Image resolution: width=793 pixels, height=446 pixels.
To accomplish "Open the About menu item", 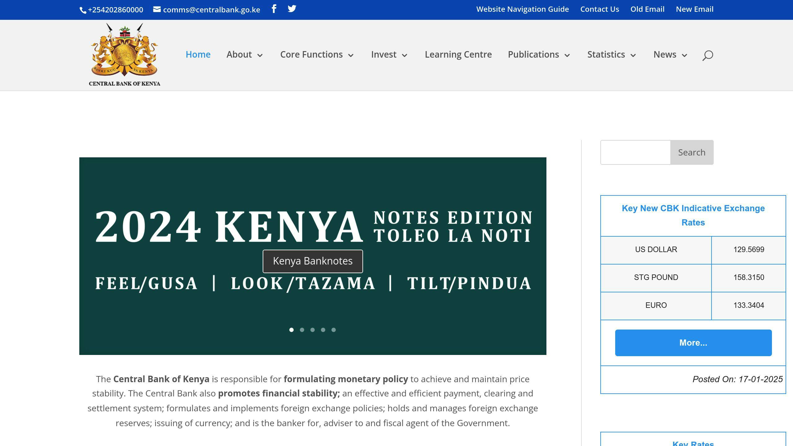I will click(239, 55).
